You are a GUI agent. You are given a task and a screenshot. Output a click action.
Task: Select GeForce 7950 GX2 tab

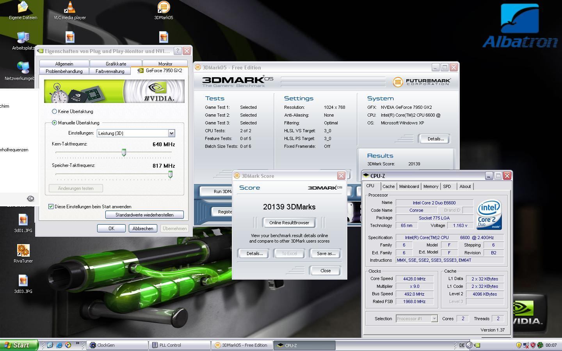click(160, 71)
